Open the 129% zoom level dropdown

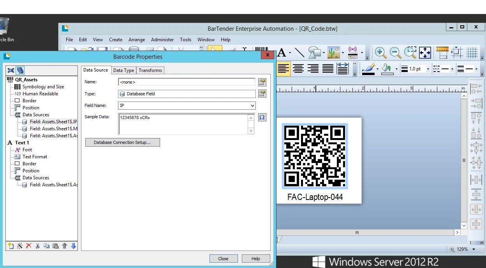[x=474, y=249]
